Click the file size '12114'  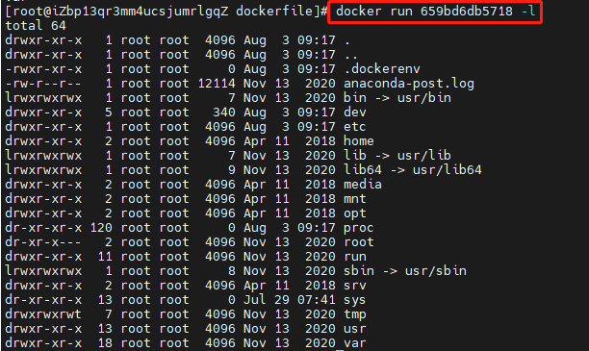[217, 84]
